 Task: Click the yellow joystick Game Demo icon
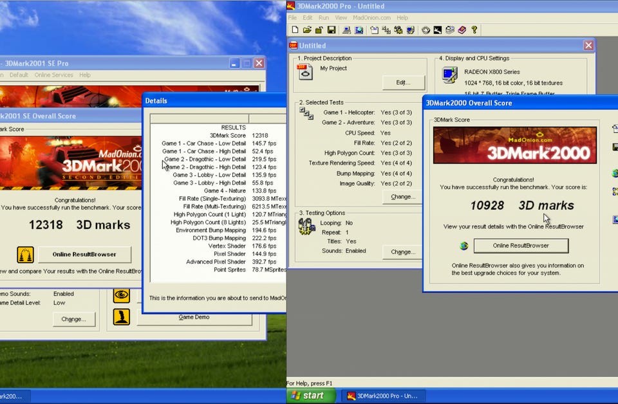coord(122,317)
